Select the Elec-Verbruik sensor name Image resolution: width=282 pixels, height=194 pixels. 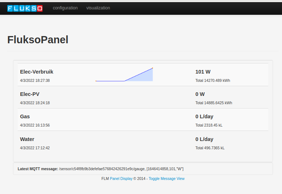36,72
